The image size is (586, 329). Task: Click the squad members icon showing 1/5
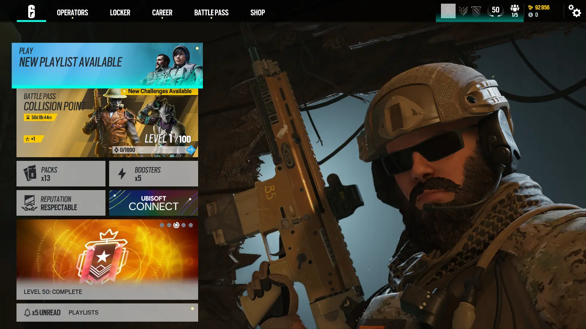pyautogui.click(x=515, y=11)
